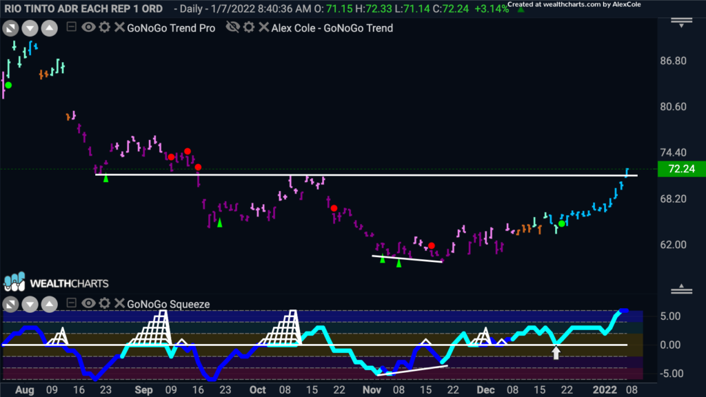Open settings for GoNoGo Trend Pro
The height and width of the screenshot is (397, 706).
pyautogui.click(x=105, y=28)
